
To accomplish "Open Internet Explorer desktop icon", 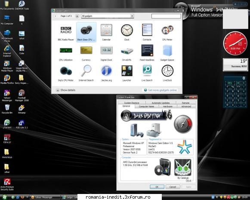I will (7, 51).
